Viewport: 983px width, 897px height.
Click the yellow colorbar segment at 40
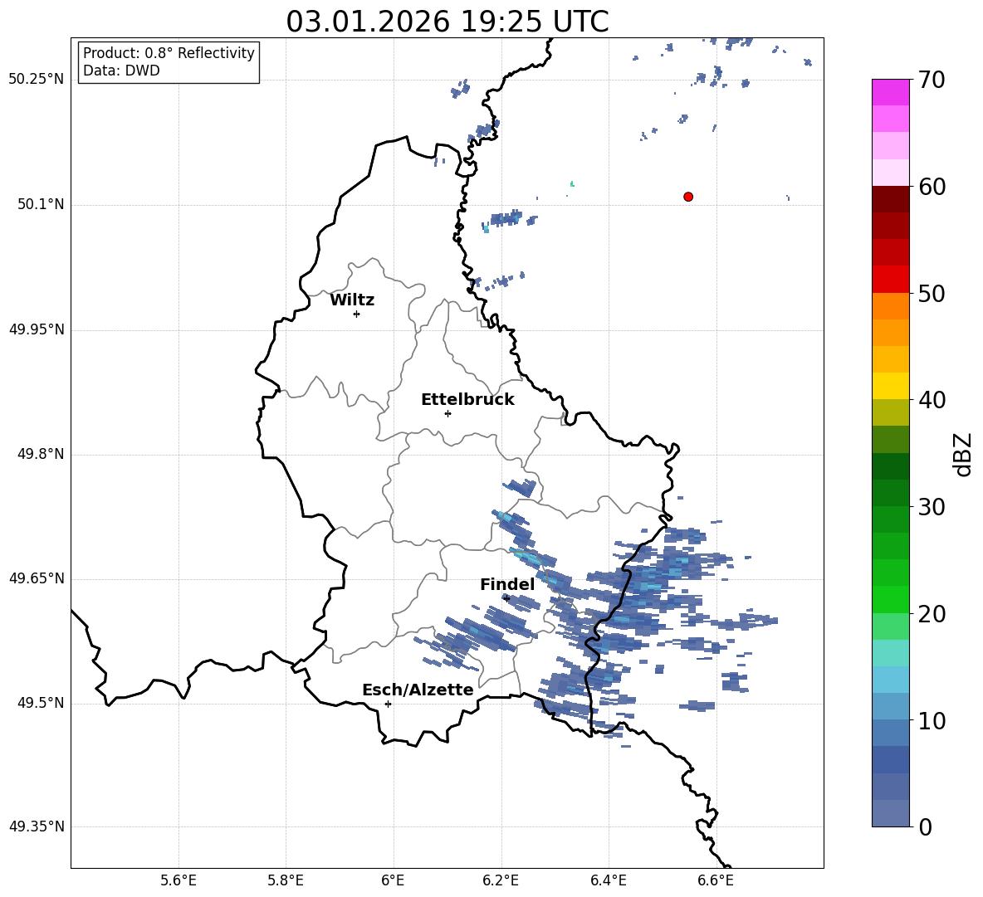pos(890,386)
